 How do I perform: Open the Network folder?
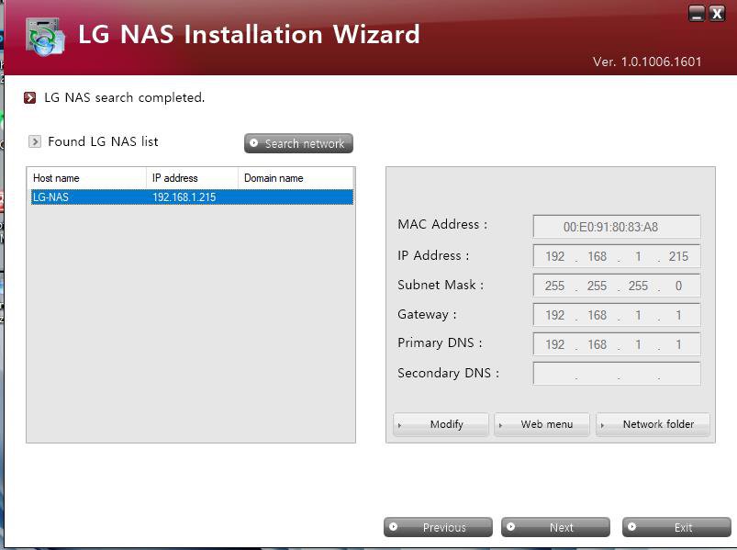(x=653, y=424)
